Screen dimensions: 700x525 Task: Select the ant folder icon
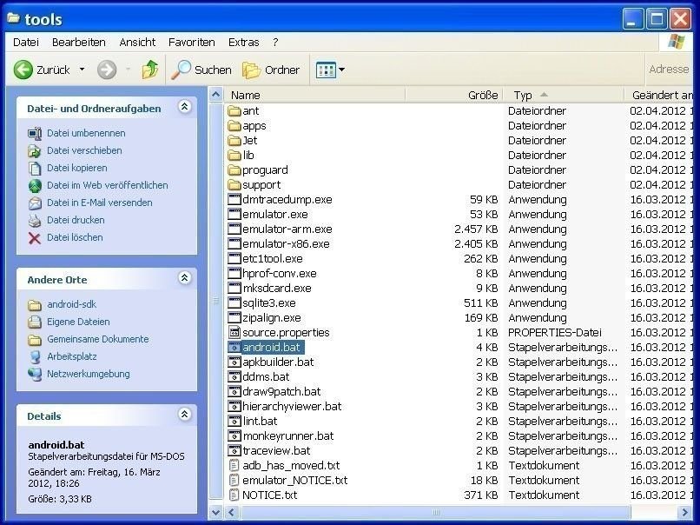[234, 110]
